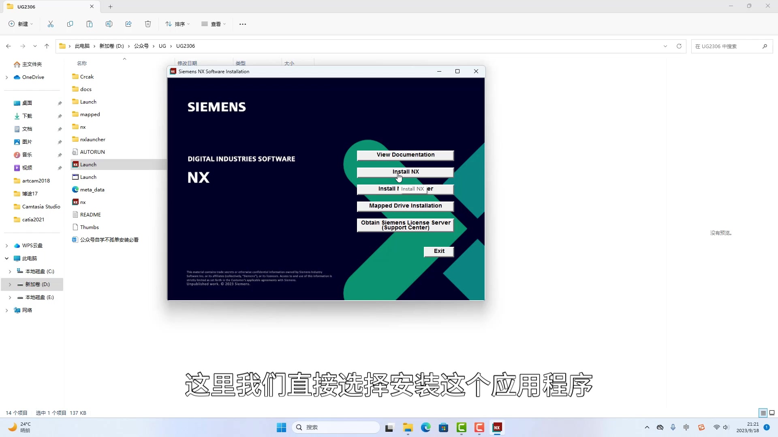
Task: Click the Sogou input method tray icon
Action: tap(701, 427)
